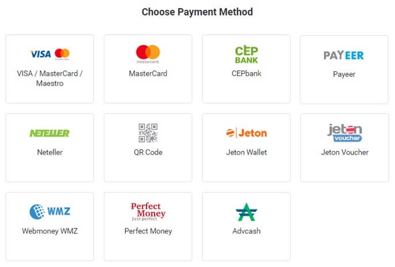Image resolution: width=395 pixels, height=267 pixels.
Task: Select the "Perfect Money" text label
Action: (x=148, y=231)
